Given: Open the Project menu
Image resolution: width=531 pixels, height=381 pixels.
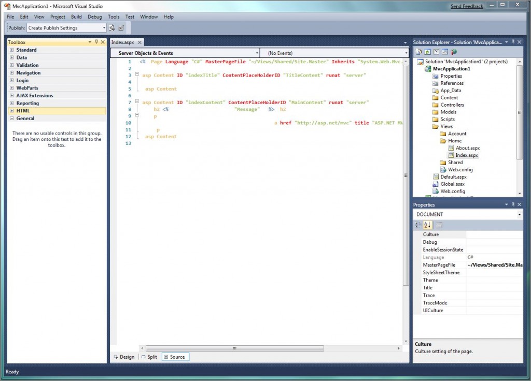Looking at the screenshot, I should (x=58, y=17).
